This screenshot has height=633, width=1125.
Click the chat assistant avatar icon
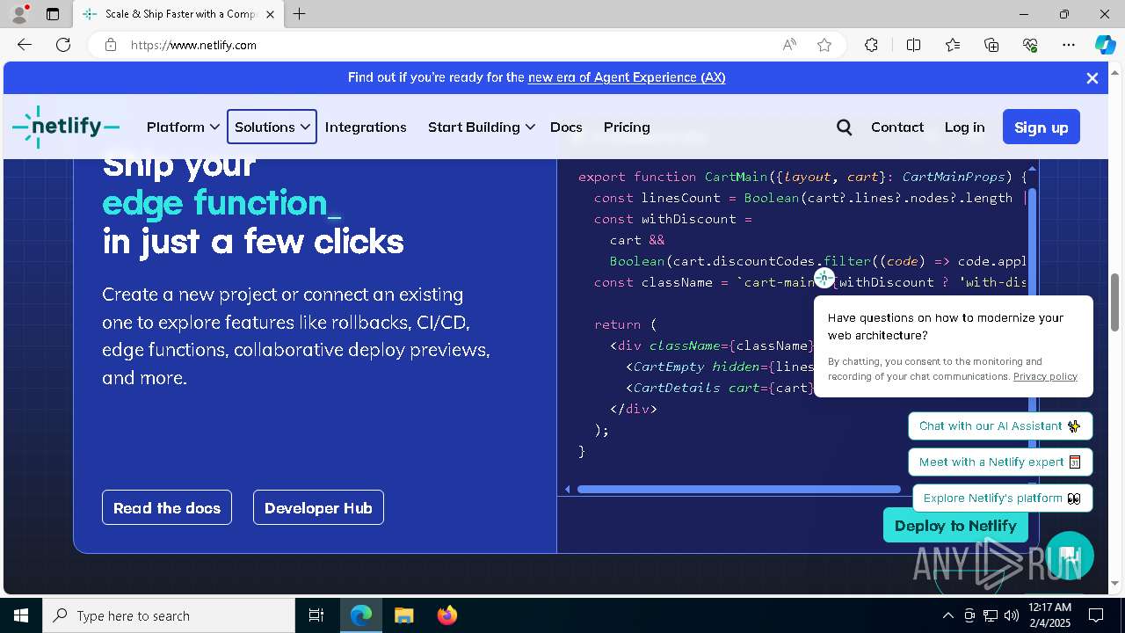(824, 278)
